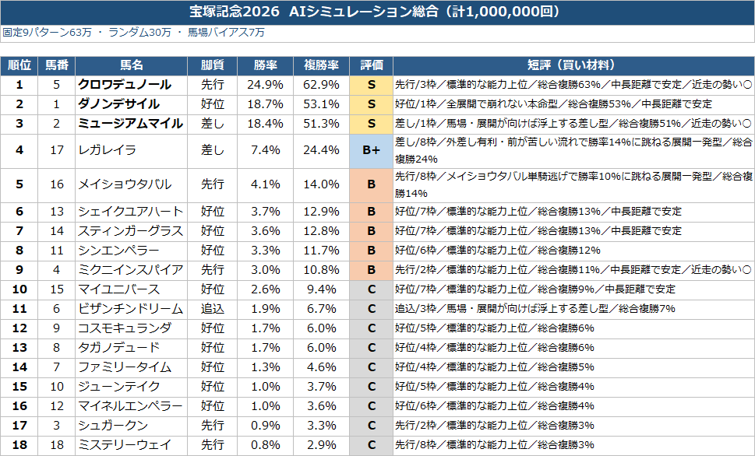Click the C rating cell of マイユニバース
The width and height of the screenshot is (755, 456).
(371, 289)
